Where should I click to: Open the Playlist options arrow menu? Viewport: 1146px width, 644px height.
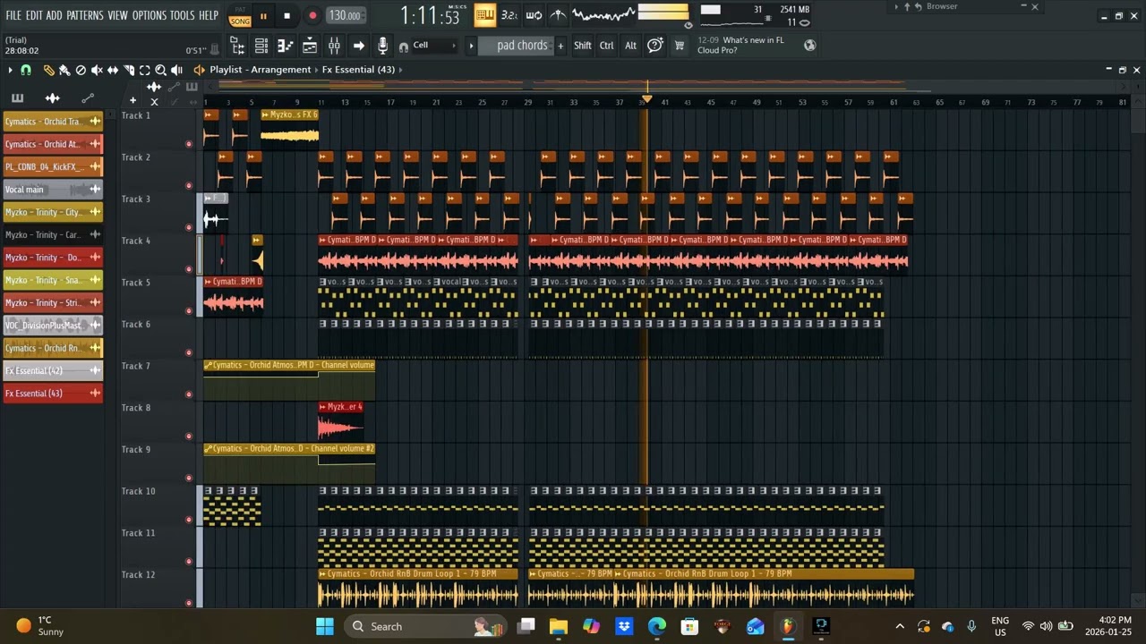[10, 70]
